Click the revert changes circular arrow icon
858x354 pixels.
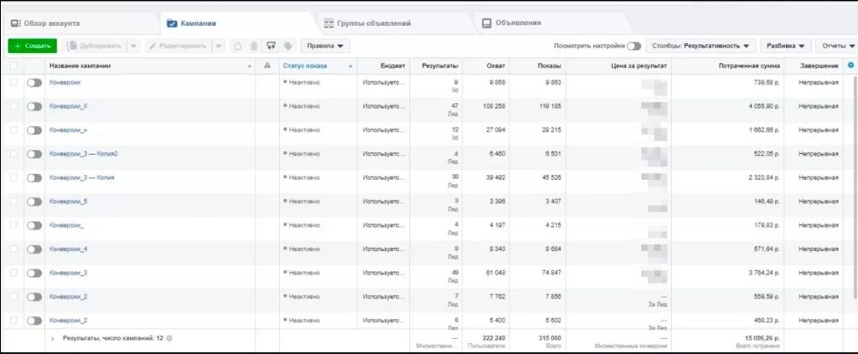(x=237, y=46)
